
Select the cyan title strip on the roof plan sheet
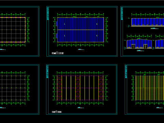tap(48, 13)
